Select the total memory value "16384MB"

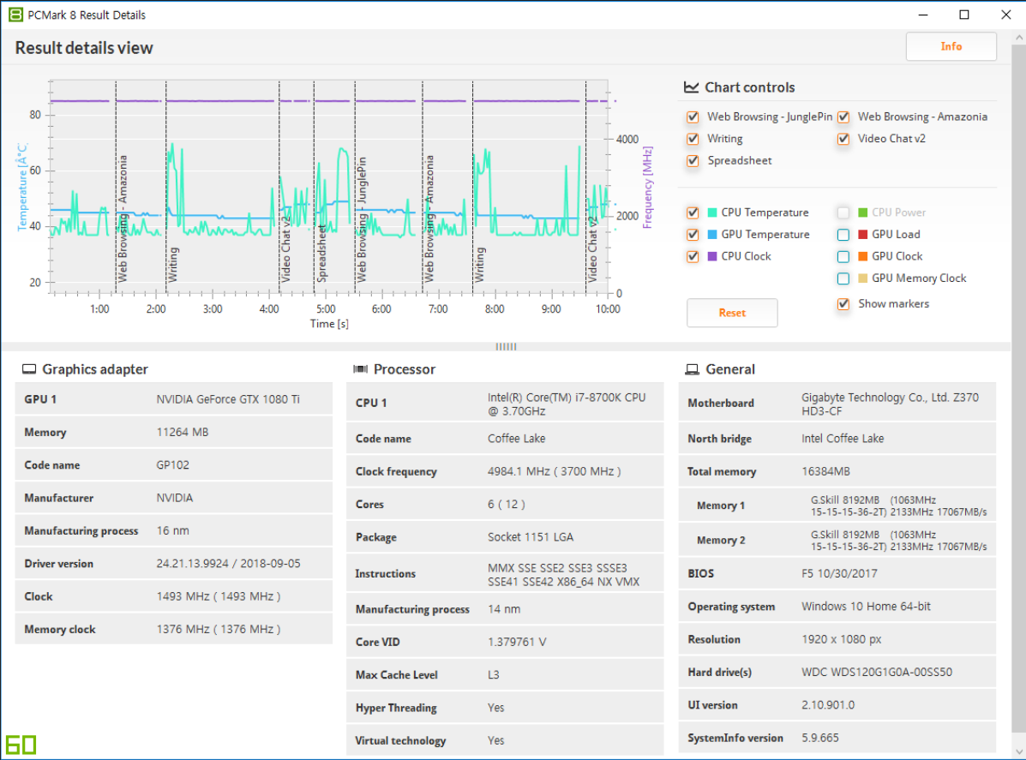click(x=825, y=471)
